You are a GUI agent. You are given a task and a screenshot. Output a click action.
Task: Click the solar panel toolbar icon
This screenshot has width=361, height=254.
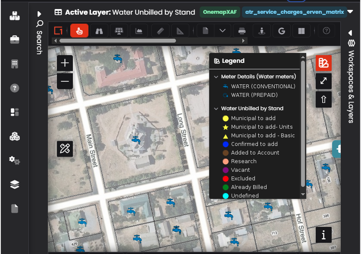[119, 31]
